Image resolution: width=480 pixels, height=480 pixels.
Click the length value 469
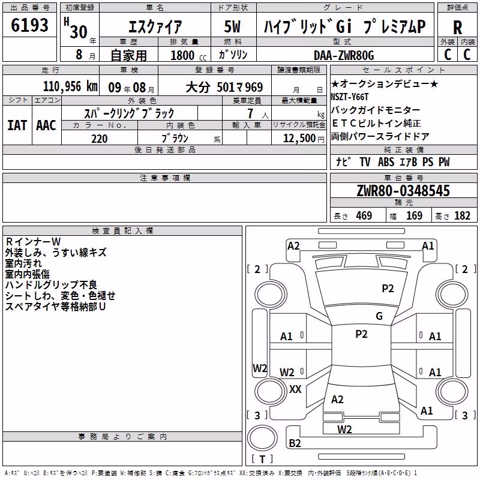(364, 215)
